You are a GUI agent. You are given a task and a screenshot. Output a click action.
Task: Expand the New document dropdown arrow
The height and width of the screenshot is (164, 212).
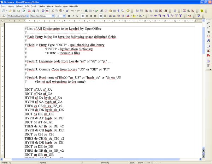7,11
